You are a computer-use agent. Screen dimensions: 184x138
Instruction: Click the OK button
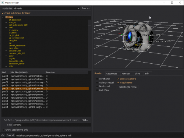3,135
